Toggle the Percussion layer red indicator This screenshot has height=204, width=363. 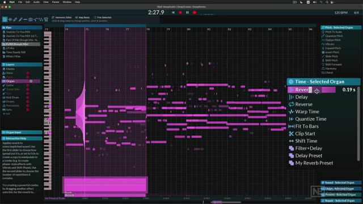pyautogui.click(x=28, y=106)
